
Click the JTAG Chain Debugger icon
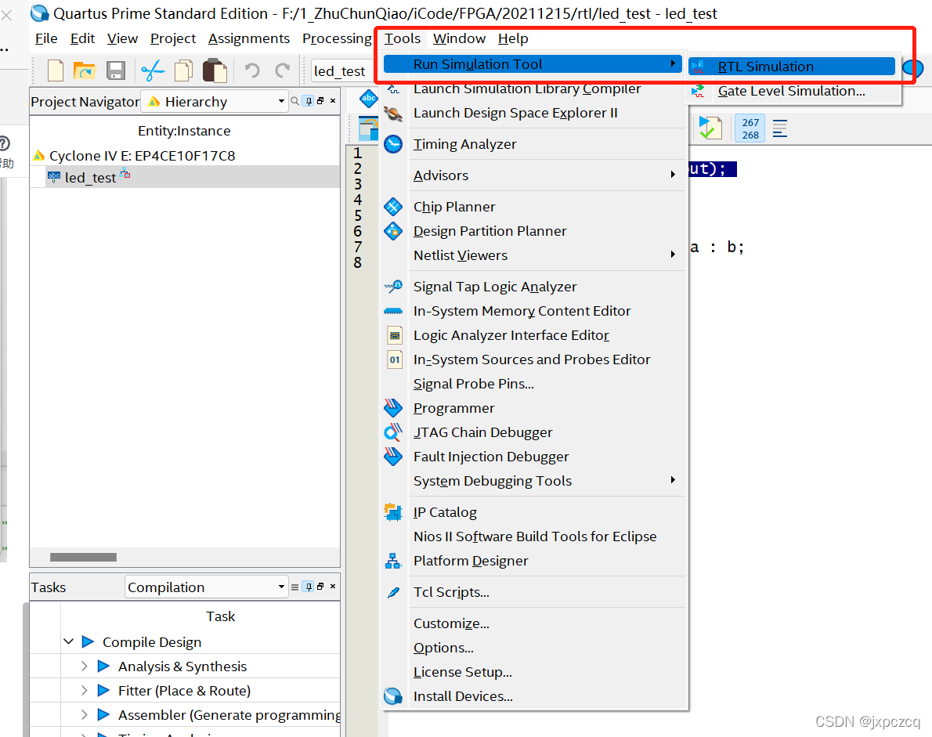[x=393, y=432]
